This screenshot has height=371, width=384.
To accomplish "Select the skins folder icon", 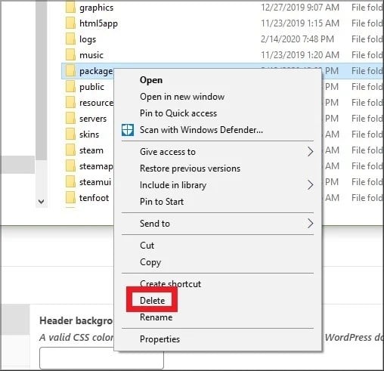I will (x=70, y=134).
